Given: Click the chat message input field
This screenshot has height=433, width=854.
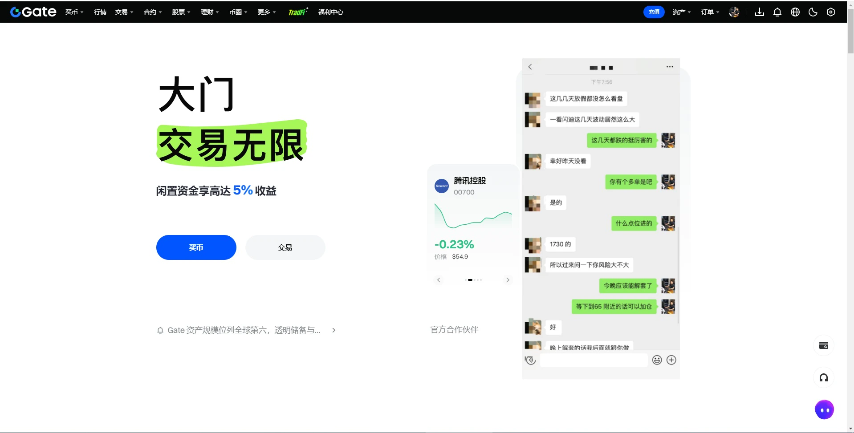Looking at the screenshot, I should [594, 360].
